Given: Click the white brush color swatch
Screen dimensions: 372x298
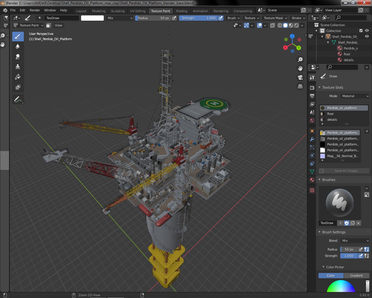Looking at the screenshot, I should 92,18.
